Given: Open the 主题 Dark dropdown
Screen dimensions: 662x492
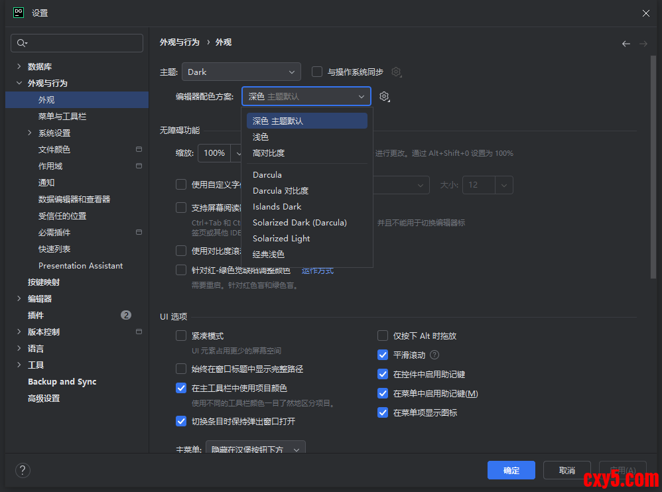Looking at the screenshot, I should pyautogui.click(x=241, y=72).
